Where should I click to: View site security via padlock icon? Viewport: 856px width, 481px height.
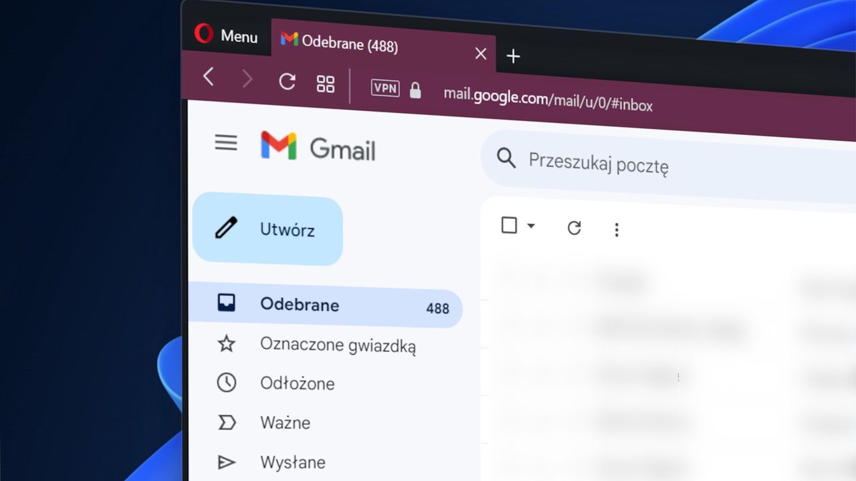(x=415, y=90)
